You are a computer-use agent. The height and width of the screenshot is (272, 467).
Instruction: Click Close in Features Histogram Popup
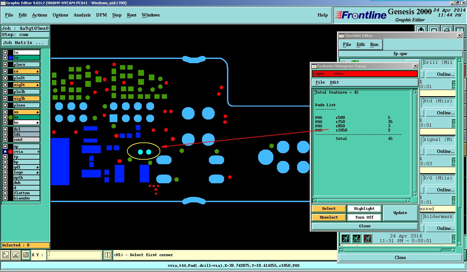click(365, 226)
